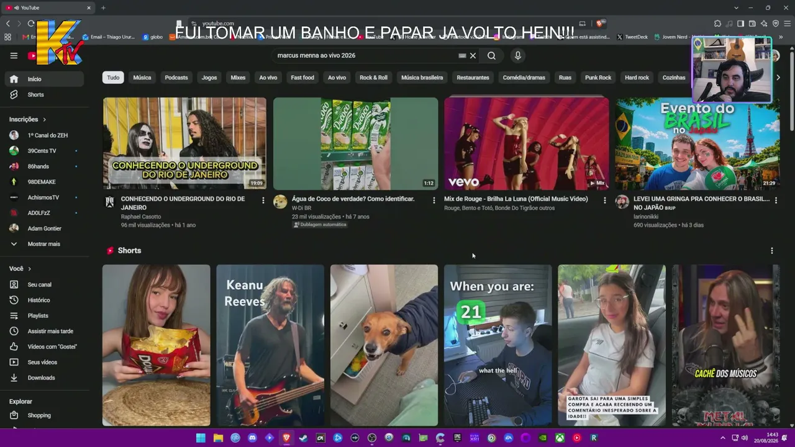Image resolution: width=795 pixels, height=447 pixels.
Task: Select the Comédia/dramas filter chip
Action: [524, 78]
